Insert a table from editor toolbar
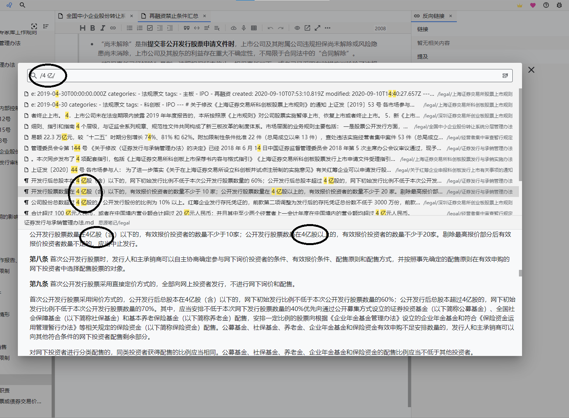Screen dimensions: 569x418 coord(254,28)
